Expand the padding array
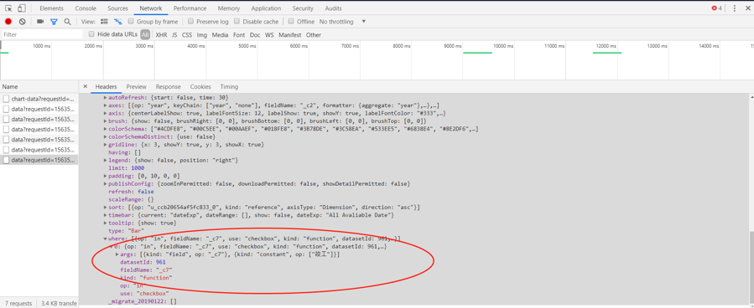 click(x=106, y=176)
